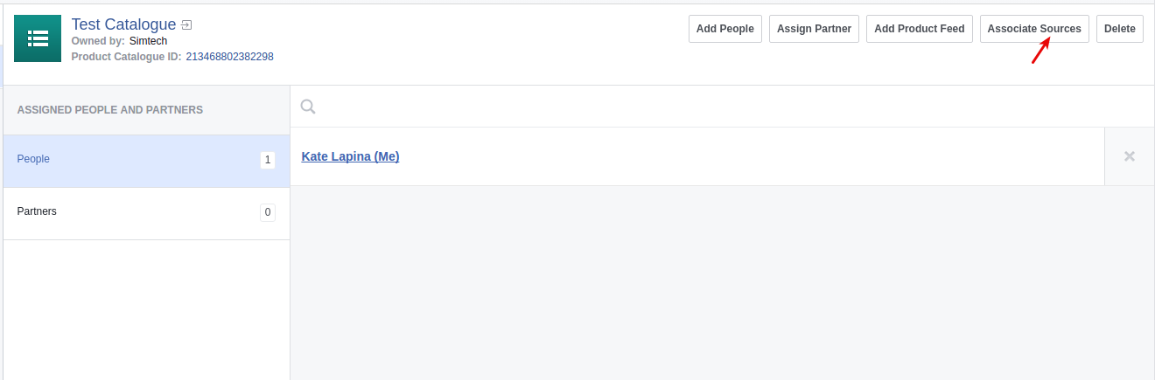The width and height of the screenshot is (1155, 380).
Task: Open the Associate Sources dialog
Action: (1034, 29)
